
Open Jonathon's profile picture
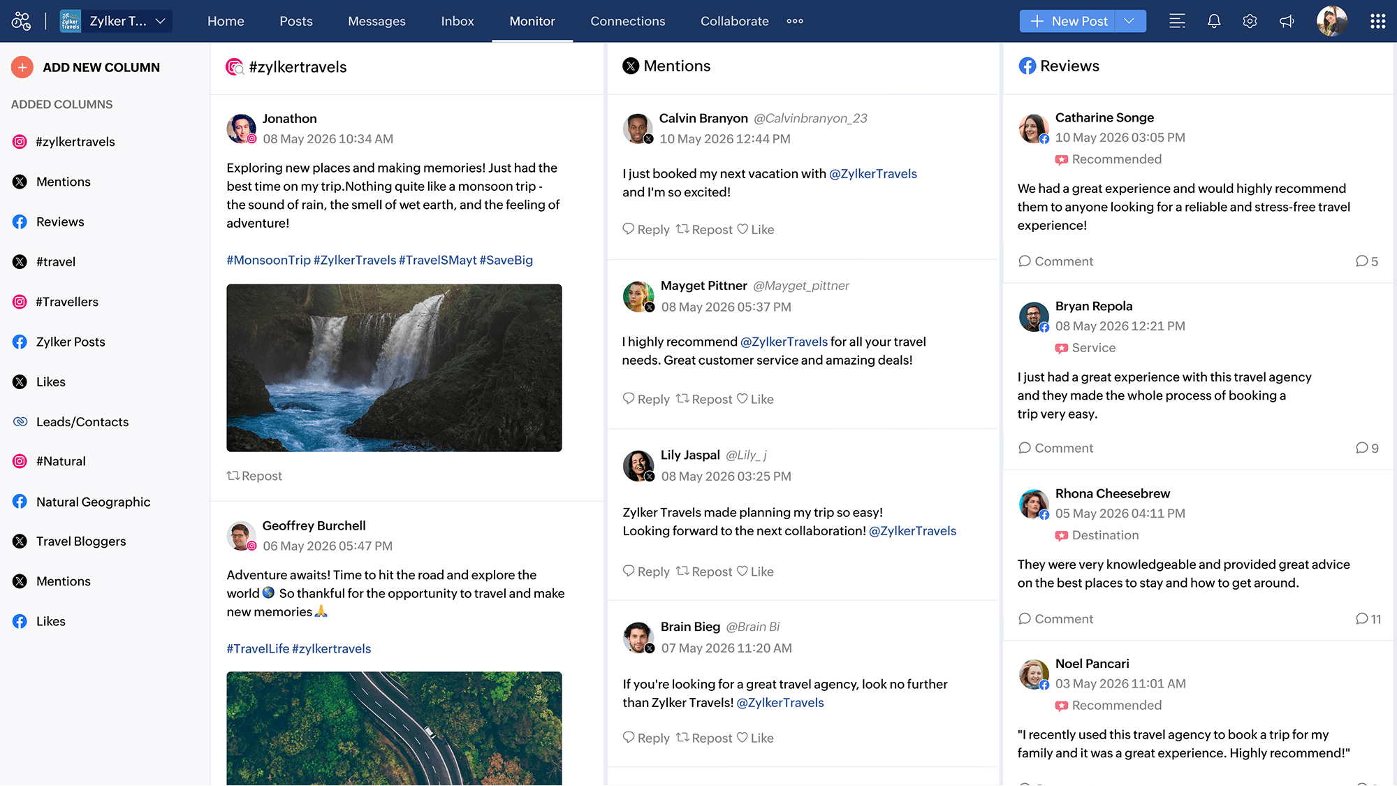[241, 129]
